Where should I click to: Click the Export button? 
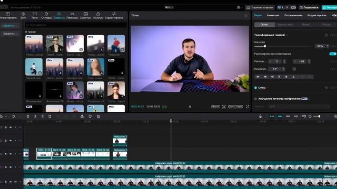coord(330,7)
